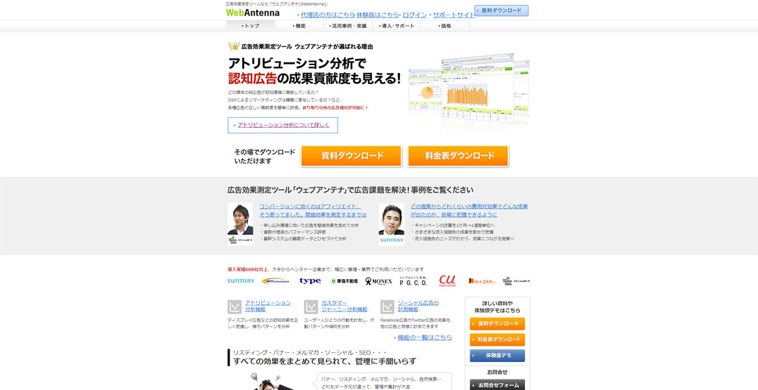Open the 導入・サポート navigation tab
Image resolution: width=758 pixels, height=390 pixels.
point(397,26)
